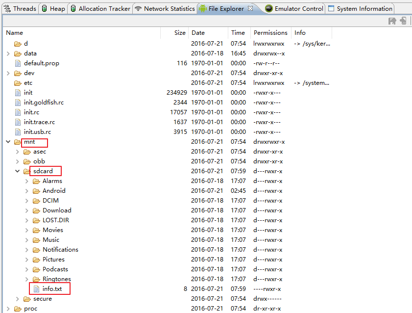Click the System Information window icon
This screenshot has width=412, height=313.
click(331, 8)
